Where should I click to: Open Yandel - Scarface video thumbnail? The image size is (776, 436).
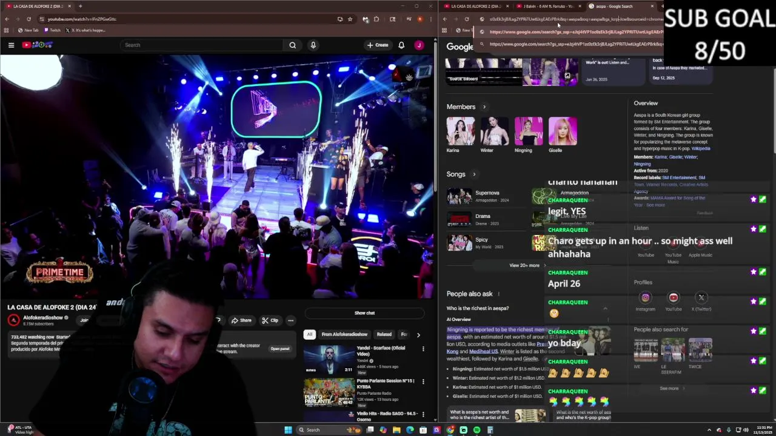point(329,360)
